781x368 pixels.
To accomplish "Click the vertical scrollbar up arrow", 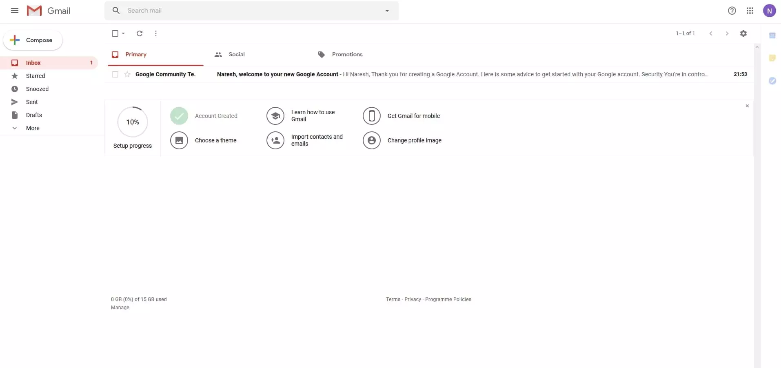I will point(757,47).
